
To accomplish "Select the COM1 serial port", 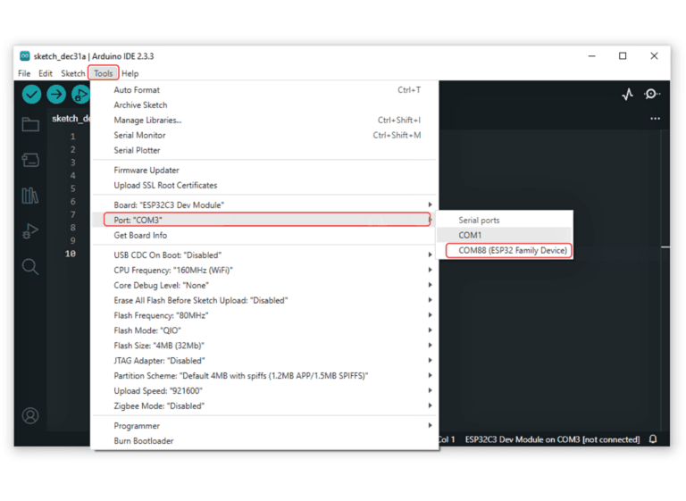I will (x=470, y=236).
